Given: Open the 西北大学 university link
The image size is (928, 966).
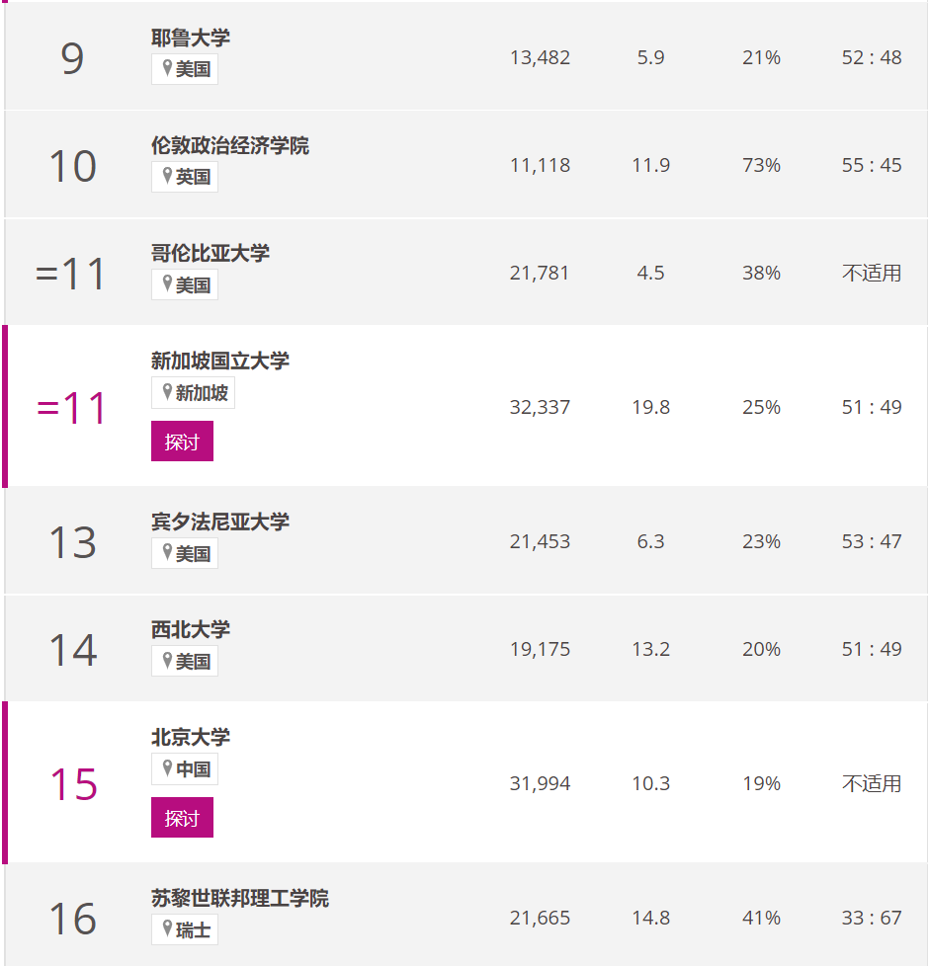Looking at the screenshot, I should (x=191, y=629).
